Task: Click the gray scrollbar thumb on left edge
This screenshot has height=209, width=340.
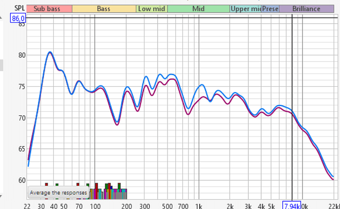Action: (1, 65)
